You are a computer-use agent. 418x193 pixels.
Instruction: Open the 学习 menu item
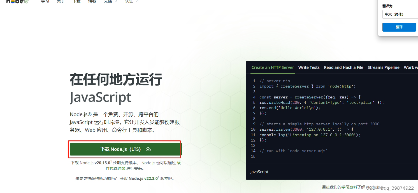(x=45, y=2)
